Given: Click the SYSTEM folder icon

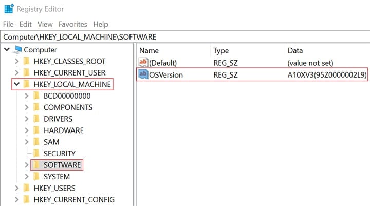Looking at the screenshot, I should (x=36, y=177).
